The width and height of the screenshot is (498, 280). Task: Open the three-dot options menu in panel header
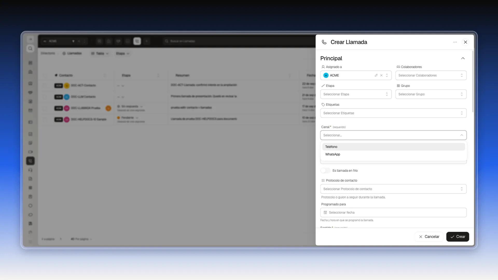pos(455,42)
